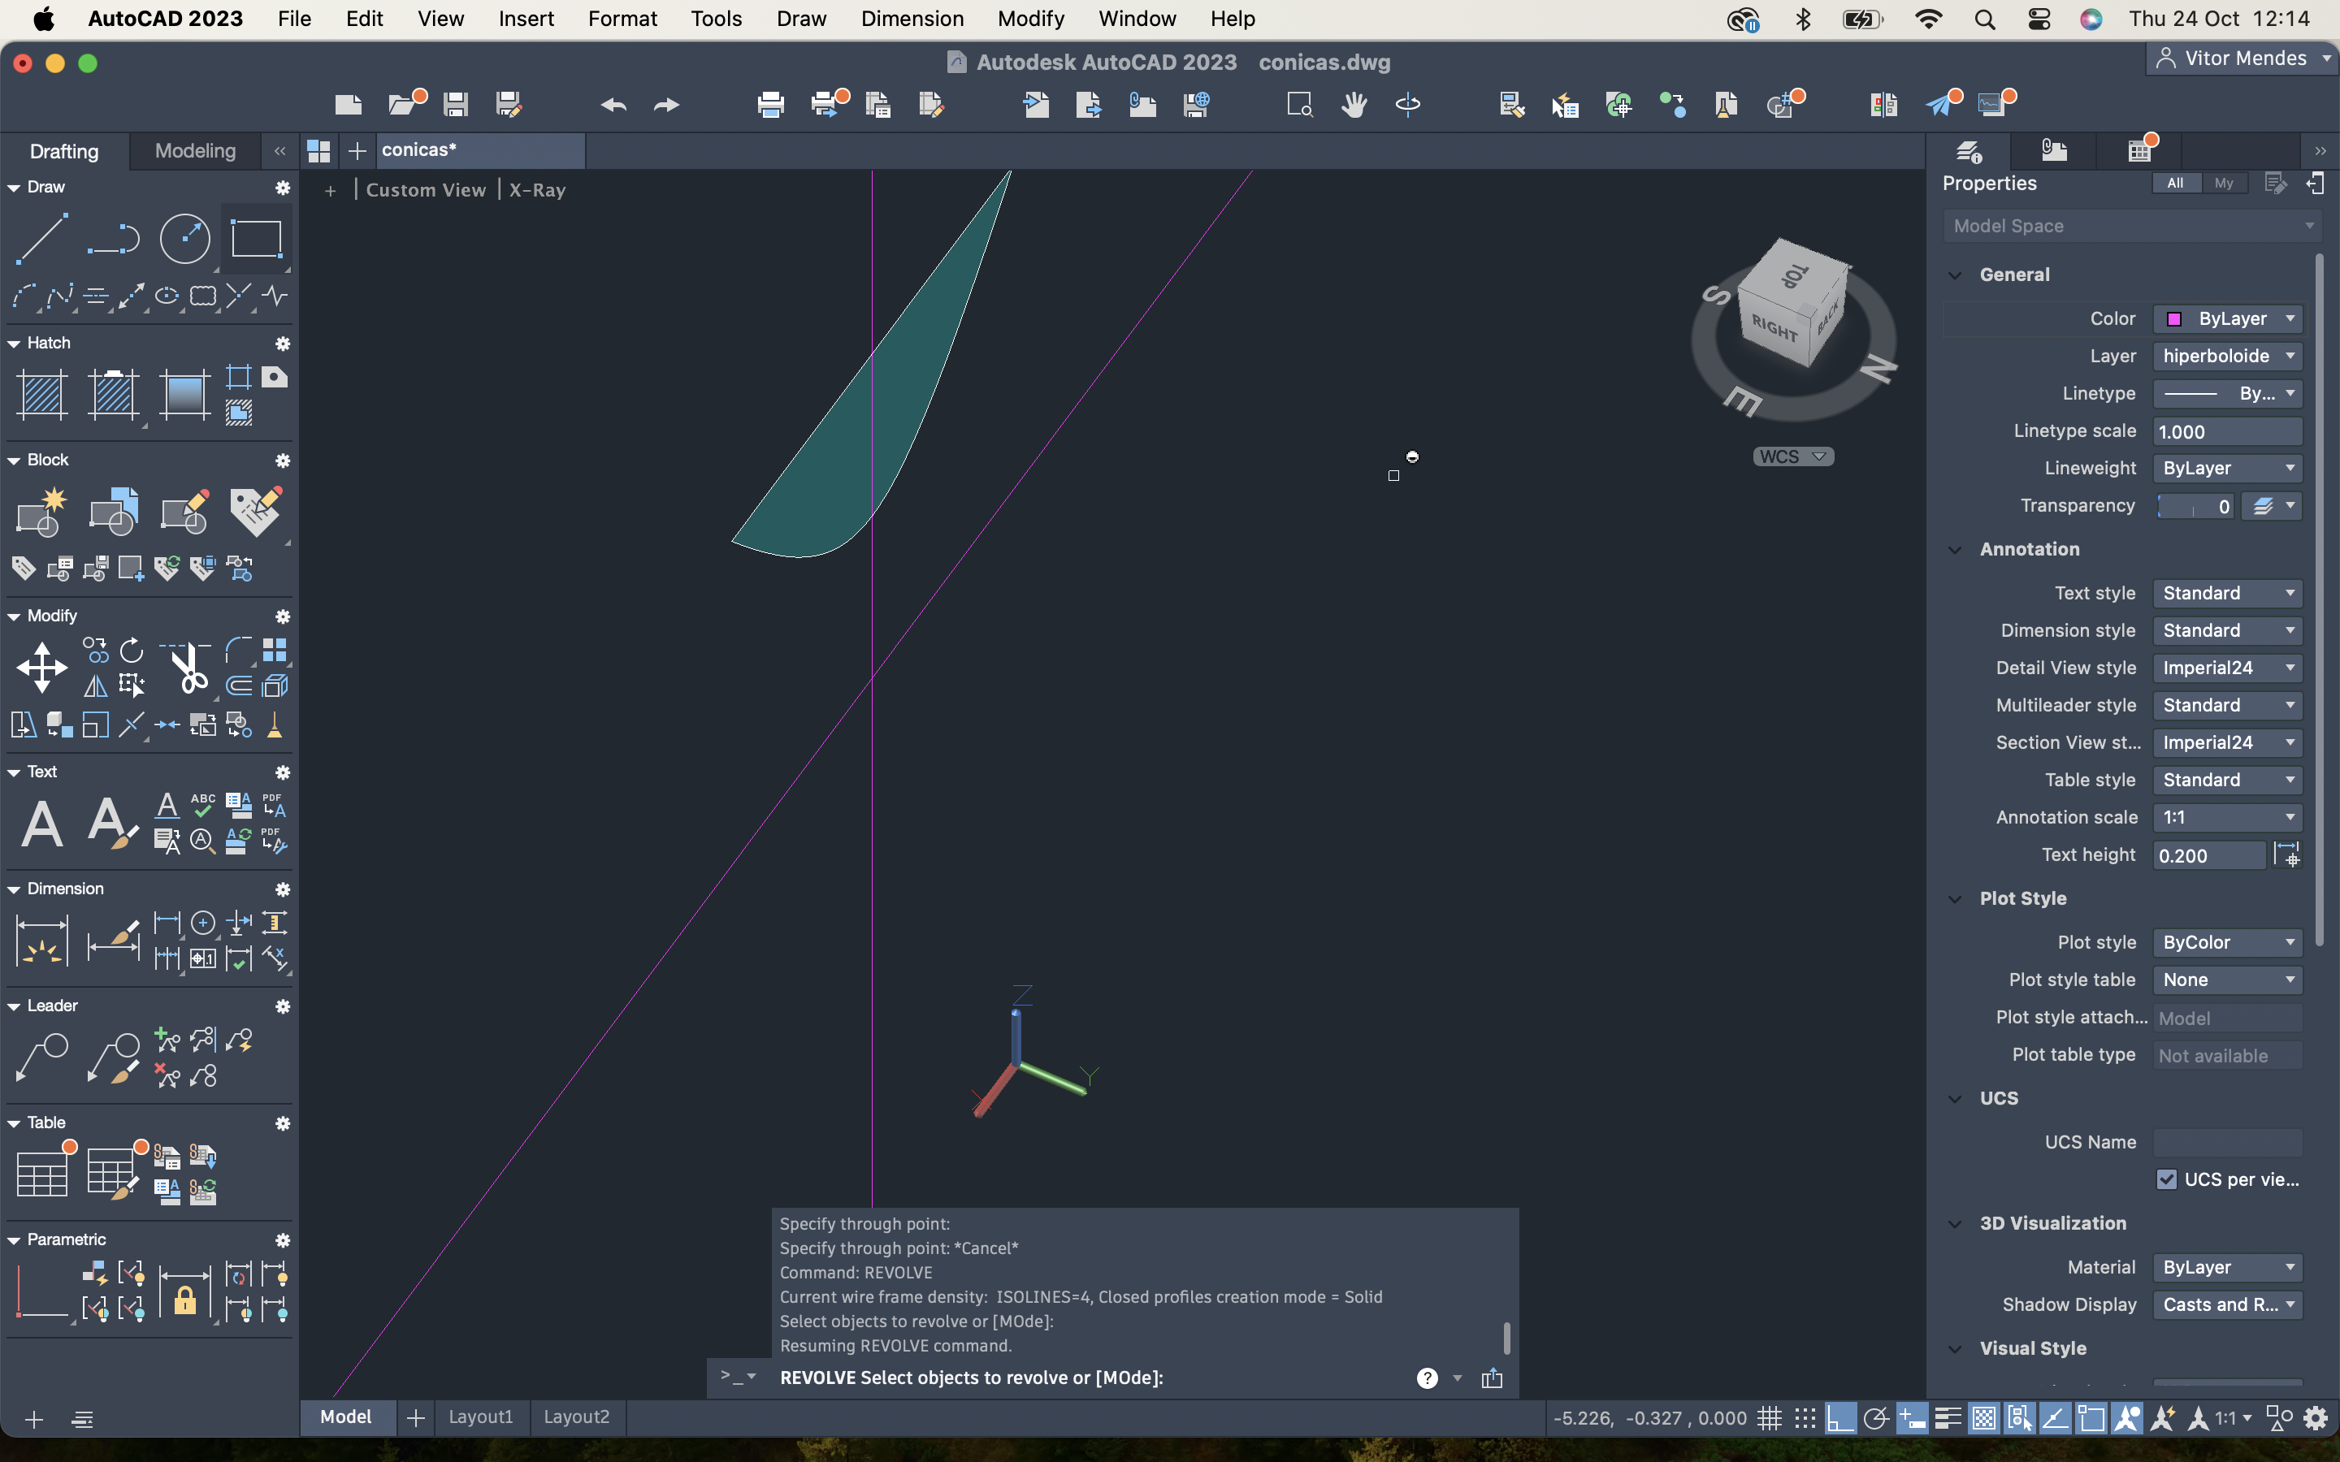Screen dimensions: 2340x1462
Task: Open the New drawing icon
Action: point(348,103)
